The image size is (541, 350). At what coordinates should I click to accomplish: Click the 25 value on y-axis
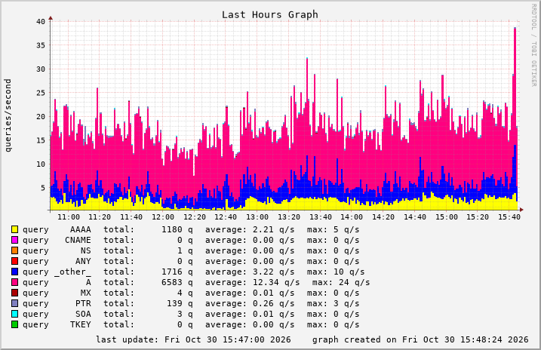pyautogui.click(x=41, y=93)
